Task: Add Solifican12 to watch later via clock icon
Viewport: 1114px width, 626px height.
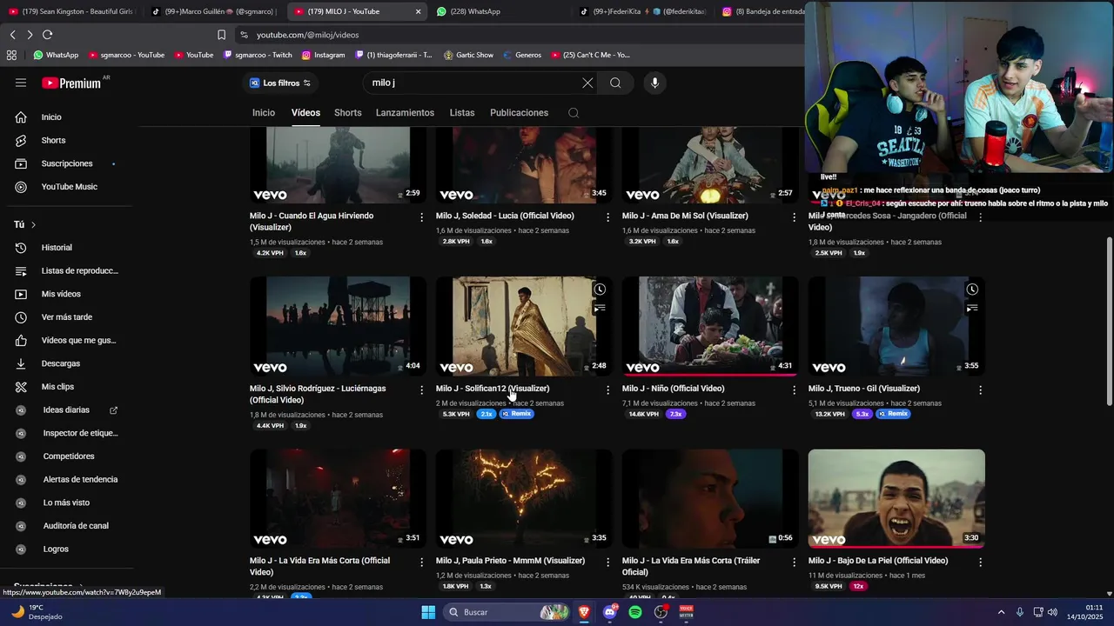Action: [x=600, y=290]
